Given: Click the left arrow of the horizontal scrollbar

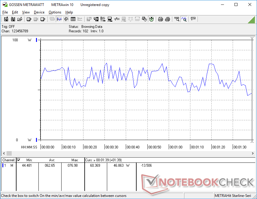Looking at the screenshot, I should (x=4, y=153).
